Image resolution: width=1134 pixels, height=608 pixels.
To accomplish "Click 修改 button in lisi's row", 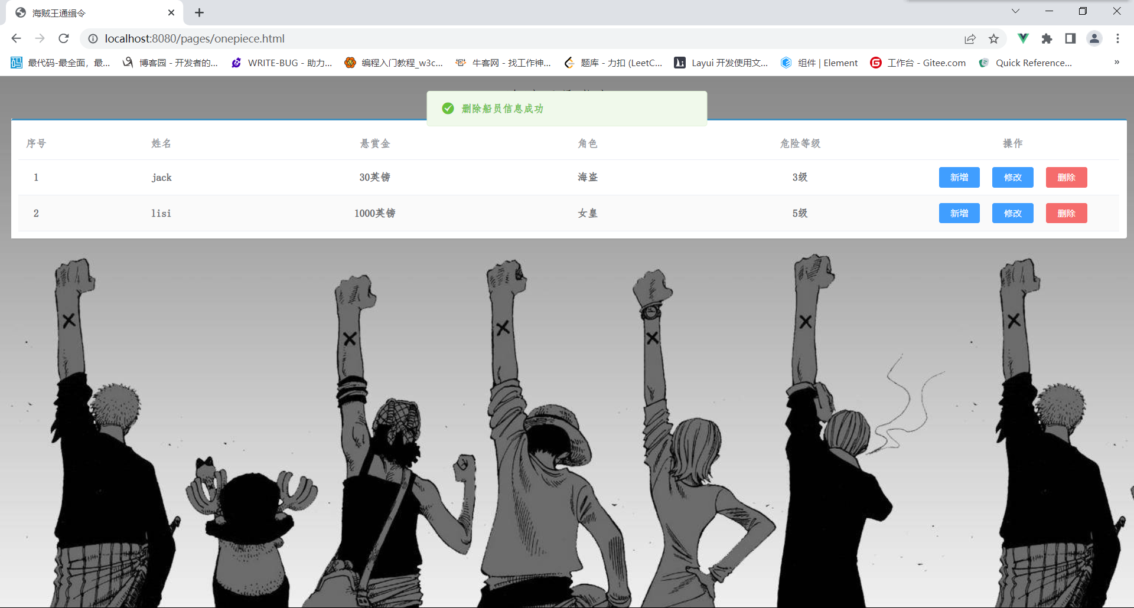I will (x=1013, y=213).
